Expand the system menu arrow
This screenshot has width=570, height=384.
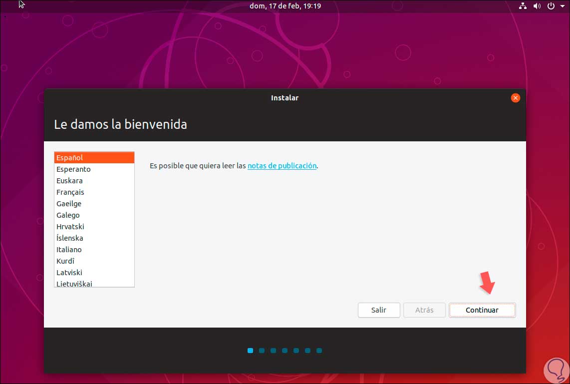(x=562, y=6)
